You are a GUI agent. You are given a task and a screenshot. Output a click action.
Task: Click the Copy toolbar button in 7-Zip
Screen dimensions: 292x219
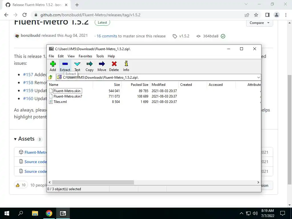[x=89, y=66]
